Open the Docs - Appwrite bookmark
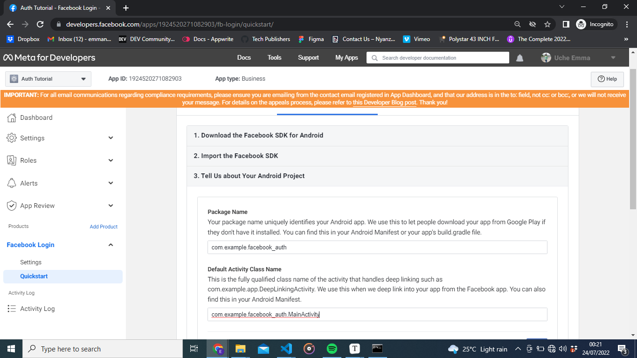This screenshot has width=637, height=358. coord(208,39)
